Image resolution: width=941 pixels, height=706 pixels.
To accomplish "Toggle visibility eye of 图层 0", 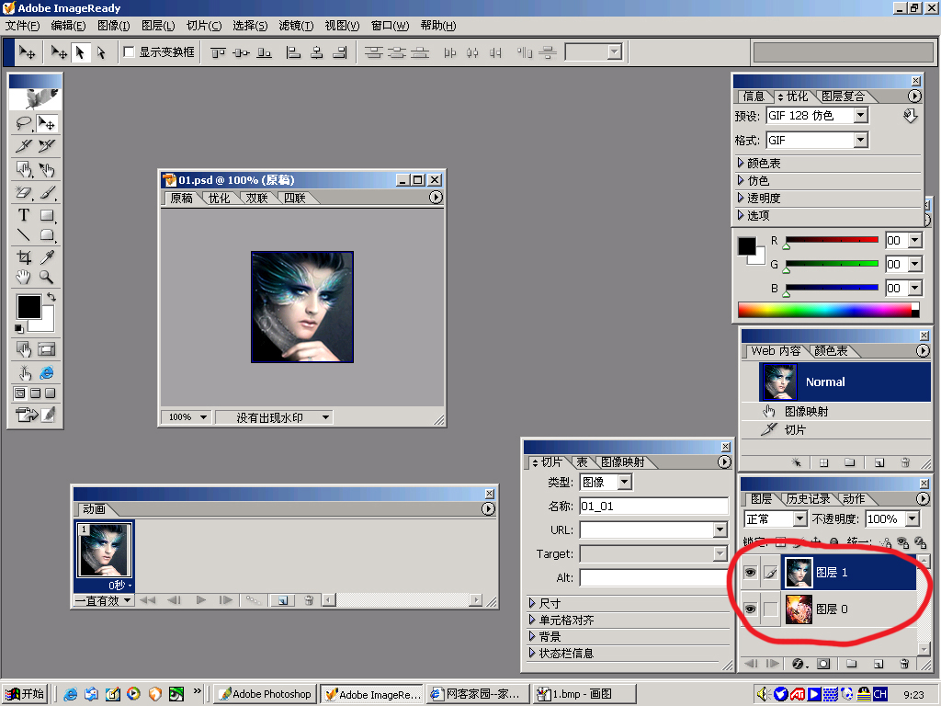I will tap(750, 609).
